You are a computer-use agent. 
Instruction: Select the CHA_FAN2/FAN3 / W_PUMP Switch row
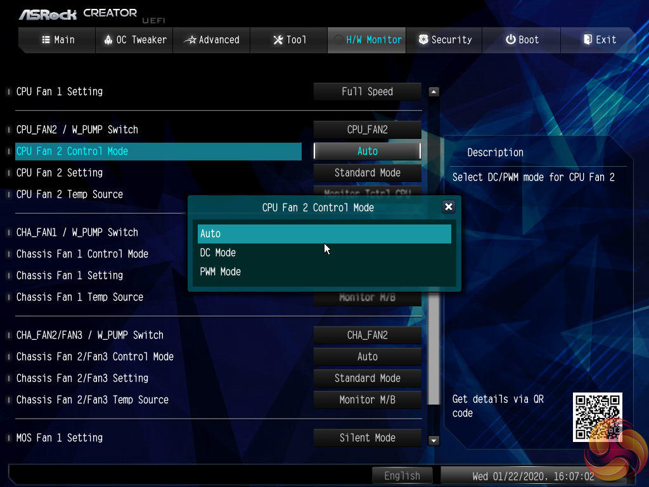pyautogui.click(x=158, y=335)
